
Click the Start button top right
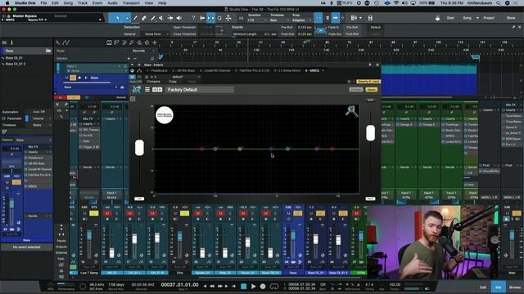coord(450,18)
